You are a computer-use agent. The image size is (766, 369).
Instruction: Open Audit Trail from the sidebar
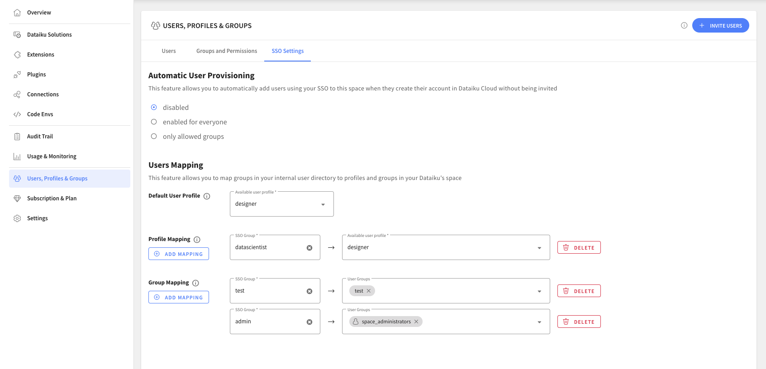pyautogui.click(x=70, y=137)
